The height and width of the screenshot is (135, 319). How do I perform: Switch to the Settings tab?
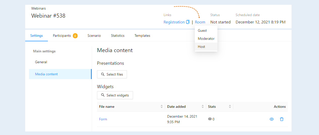pyautogui.click(x=37, y=36)
